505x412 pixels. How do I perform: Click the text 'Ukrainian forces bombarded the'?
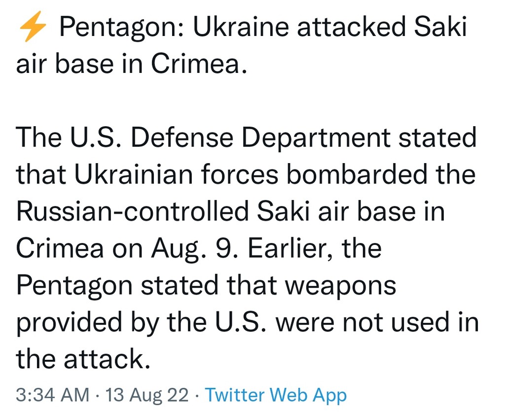coord(275,174)
